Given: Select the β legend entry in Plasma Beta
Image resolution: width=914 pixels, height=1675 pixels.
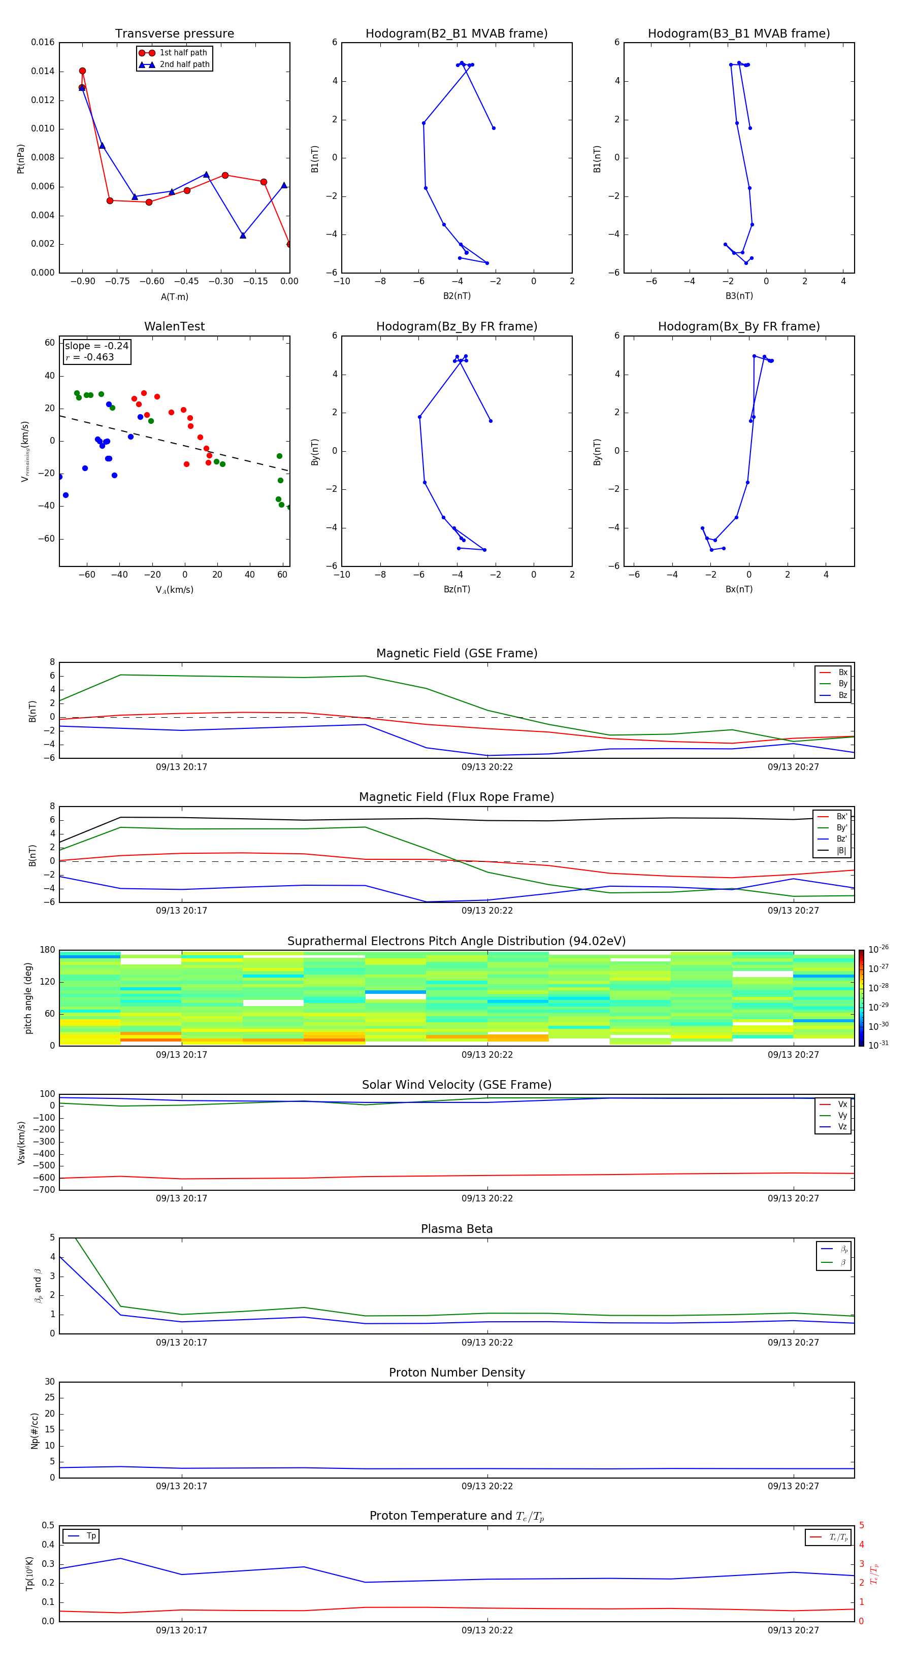Looking at the screenshot, I should point(834,1262).
